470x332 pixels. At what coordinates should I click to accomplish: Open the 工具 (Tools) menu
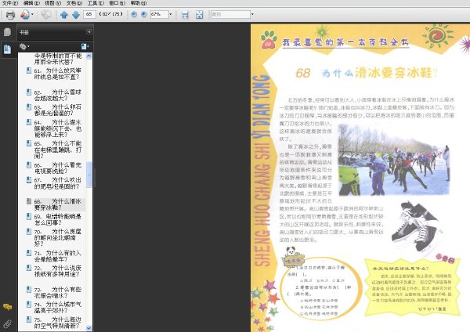(x=96, y=3)
